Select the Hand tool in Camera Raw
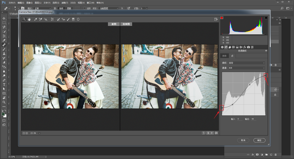 pos(29,20)
